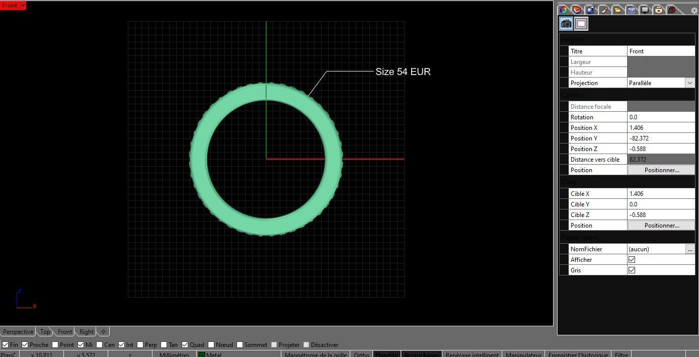699x357 pixels.
Task: Edit the Rotation value 0.0
Action: (661, 117)
